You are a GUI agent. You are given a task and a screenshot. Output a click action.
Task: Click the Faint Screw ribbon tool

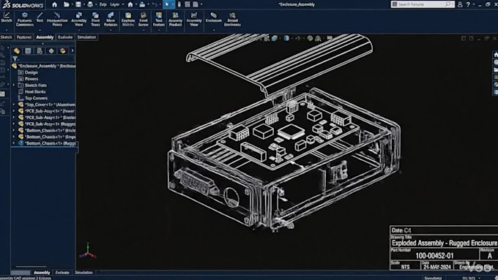pos(144,19)
